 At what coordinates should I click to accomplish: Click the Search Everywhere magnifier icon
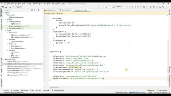point(166,7)
